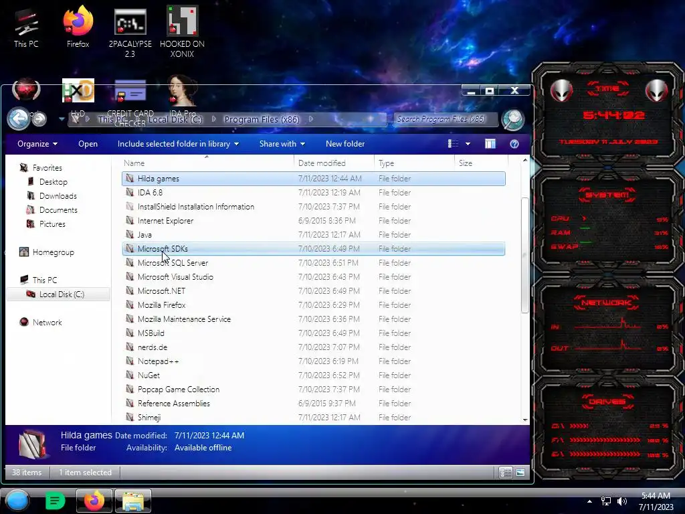Select Local Disk (C:) in the navigation pane
The image size is (685, 514).
pyautogui.click(x=59, y=294)
